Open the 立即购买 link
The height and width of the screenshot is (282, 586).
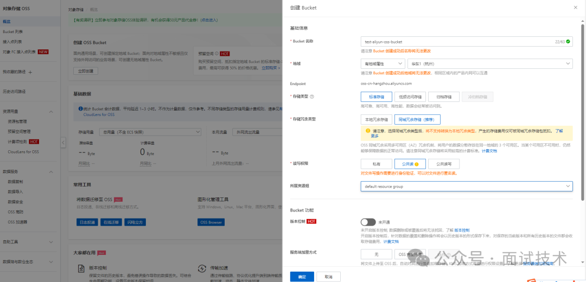[271, 68]
